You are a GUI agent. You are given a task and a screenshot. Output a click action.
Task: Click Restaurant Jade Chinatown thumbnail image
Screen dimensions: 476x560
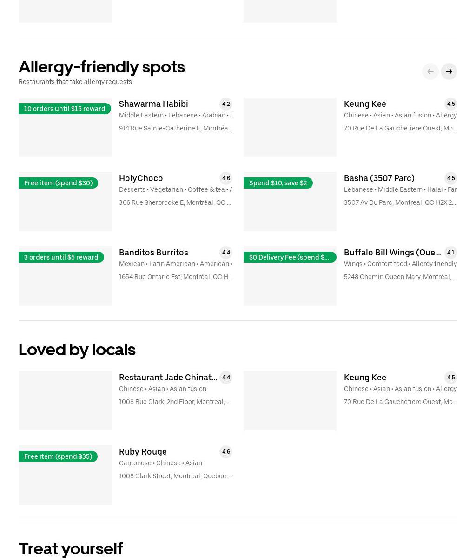[65, 401]
